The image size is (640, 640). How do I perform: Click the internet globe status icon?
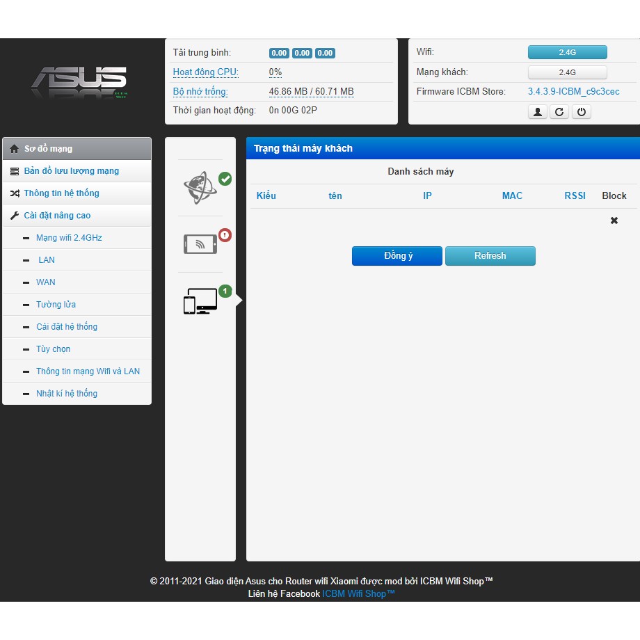pos(200,187)
